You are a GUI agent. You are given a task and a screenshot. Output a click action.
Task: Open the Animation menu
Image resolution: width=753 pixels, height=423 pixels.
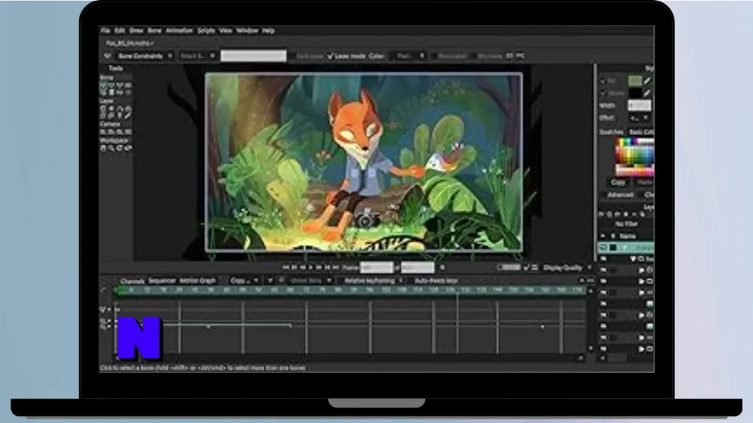pyautogui.click(x=179, y=31)
